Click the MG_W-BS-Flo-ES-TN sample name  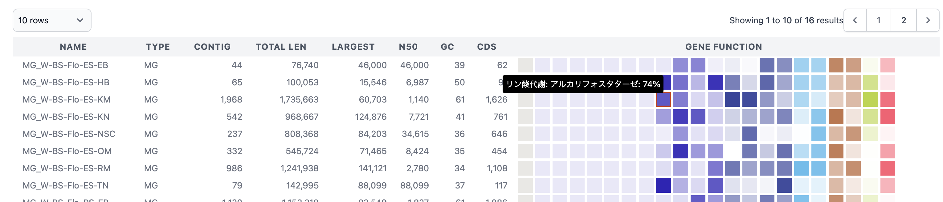click(66, 186)
